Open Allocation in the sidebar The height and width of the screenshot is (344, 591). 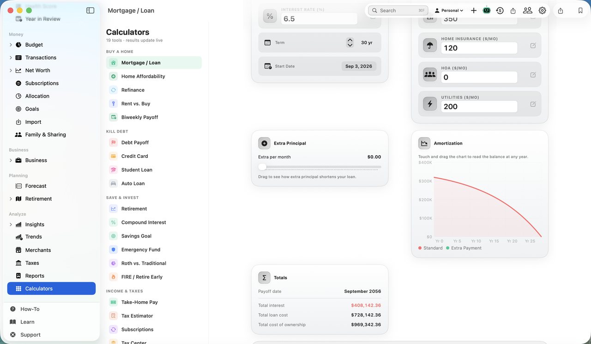tap(51, 96)
